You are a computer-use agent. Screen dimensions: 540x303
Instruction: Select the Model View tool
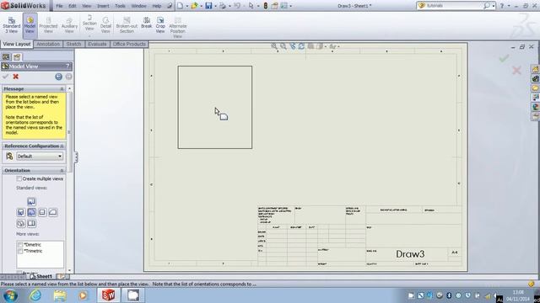point(30,25)
